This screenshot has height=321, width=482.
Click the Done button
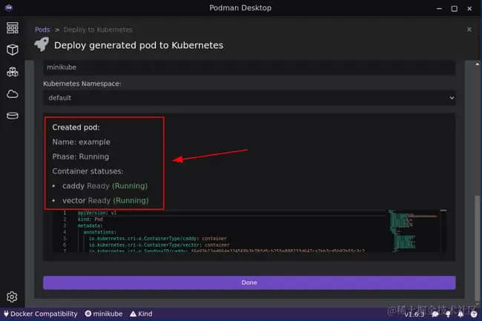tap(249, 282)
